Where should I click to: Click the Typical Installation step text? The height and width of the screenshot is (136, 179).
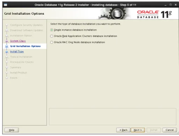tap(21, 57)
